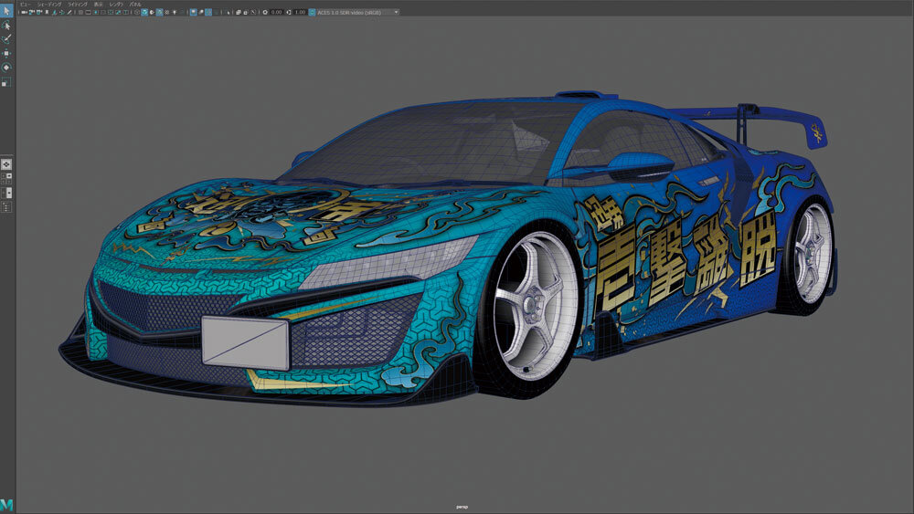Screen dimensions: 914x514
Task: Click the gamma icon beside 1.00
Action: (290, 13)
